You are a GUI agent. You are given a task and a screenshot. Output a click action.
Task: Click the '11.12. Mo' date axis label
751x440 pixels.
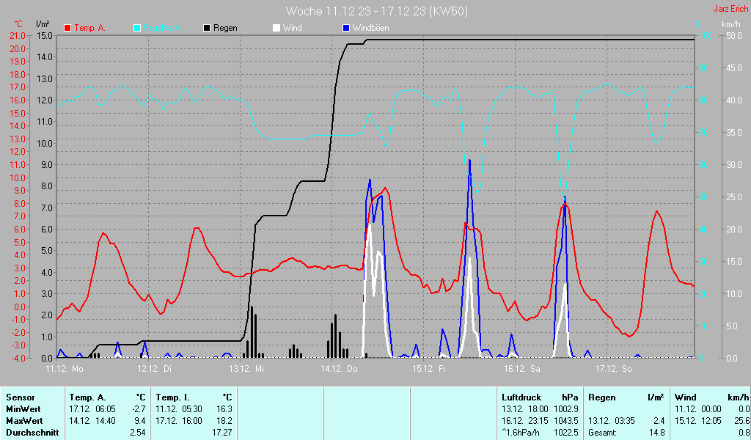coord(65,369)
